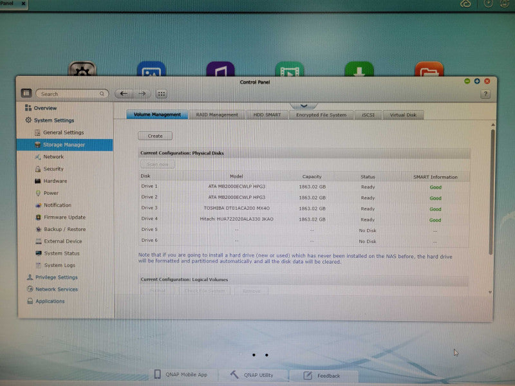Switch to iSCSI tab
This screenshot has width=515, height=386.
click(368, 115)
